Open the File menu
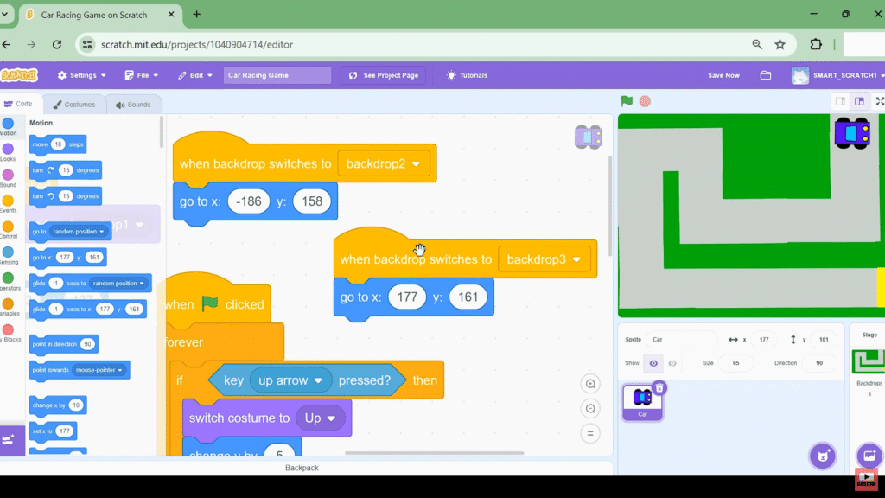This screenshot has height=498, width=885. pyautogui.click(x=141, y=75)
